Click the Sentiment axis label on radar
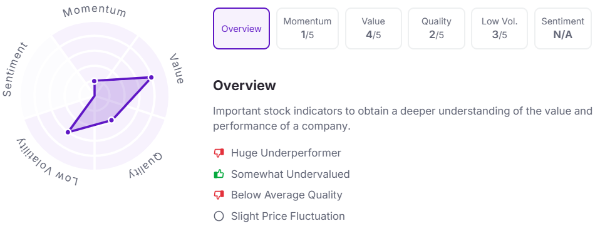 point(15,69)
